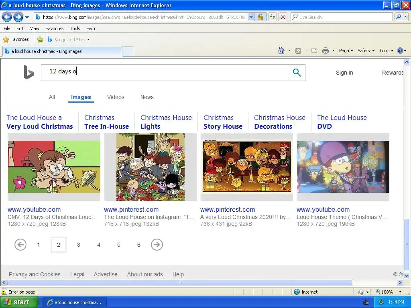
Task: Click the Bing search magnifier icon
Action: (297, 73)
